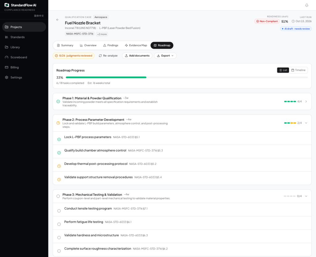316x257 pixels.
Task: Open the notifications bell
Action: [x=306, y=5]
